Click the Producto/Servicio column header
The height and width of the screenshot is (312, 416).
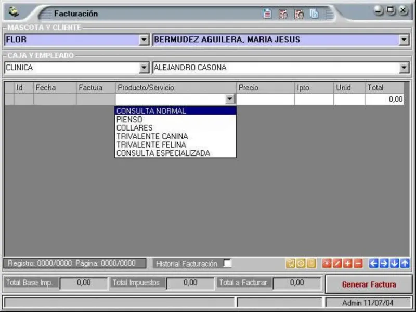click(176, 88)
